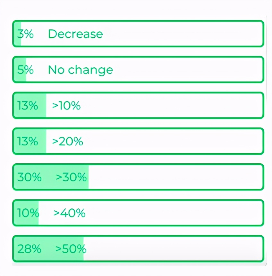
Task: Click the empty track of the ">40%" bar
Action: pos(173,213)
